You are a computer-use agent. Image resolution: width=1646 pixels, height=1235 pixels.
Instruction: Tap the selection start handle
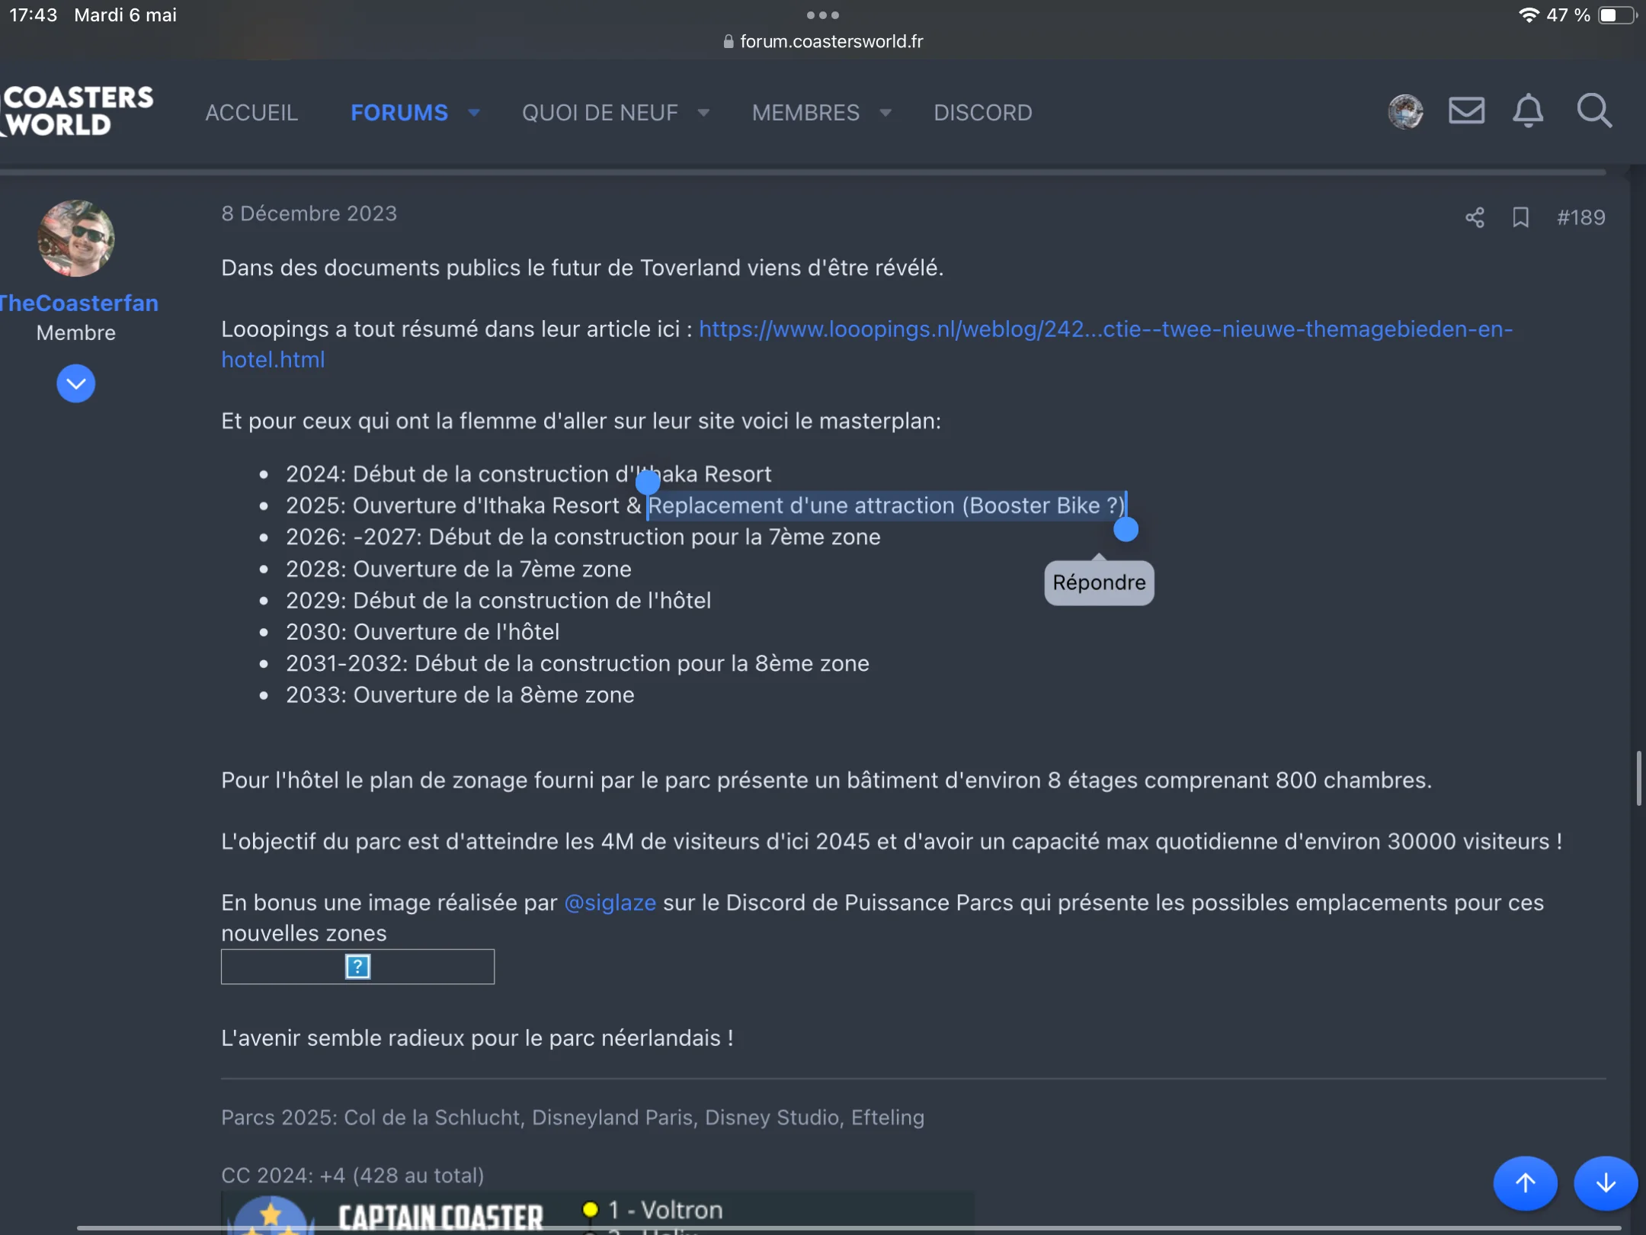tap(647, 482)
